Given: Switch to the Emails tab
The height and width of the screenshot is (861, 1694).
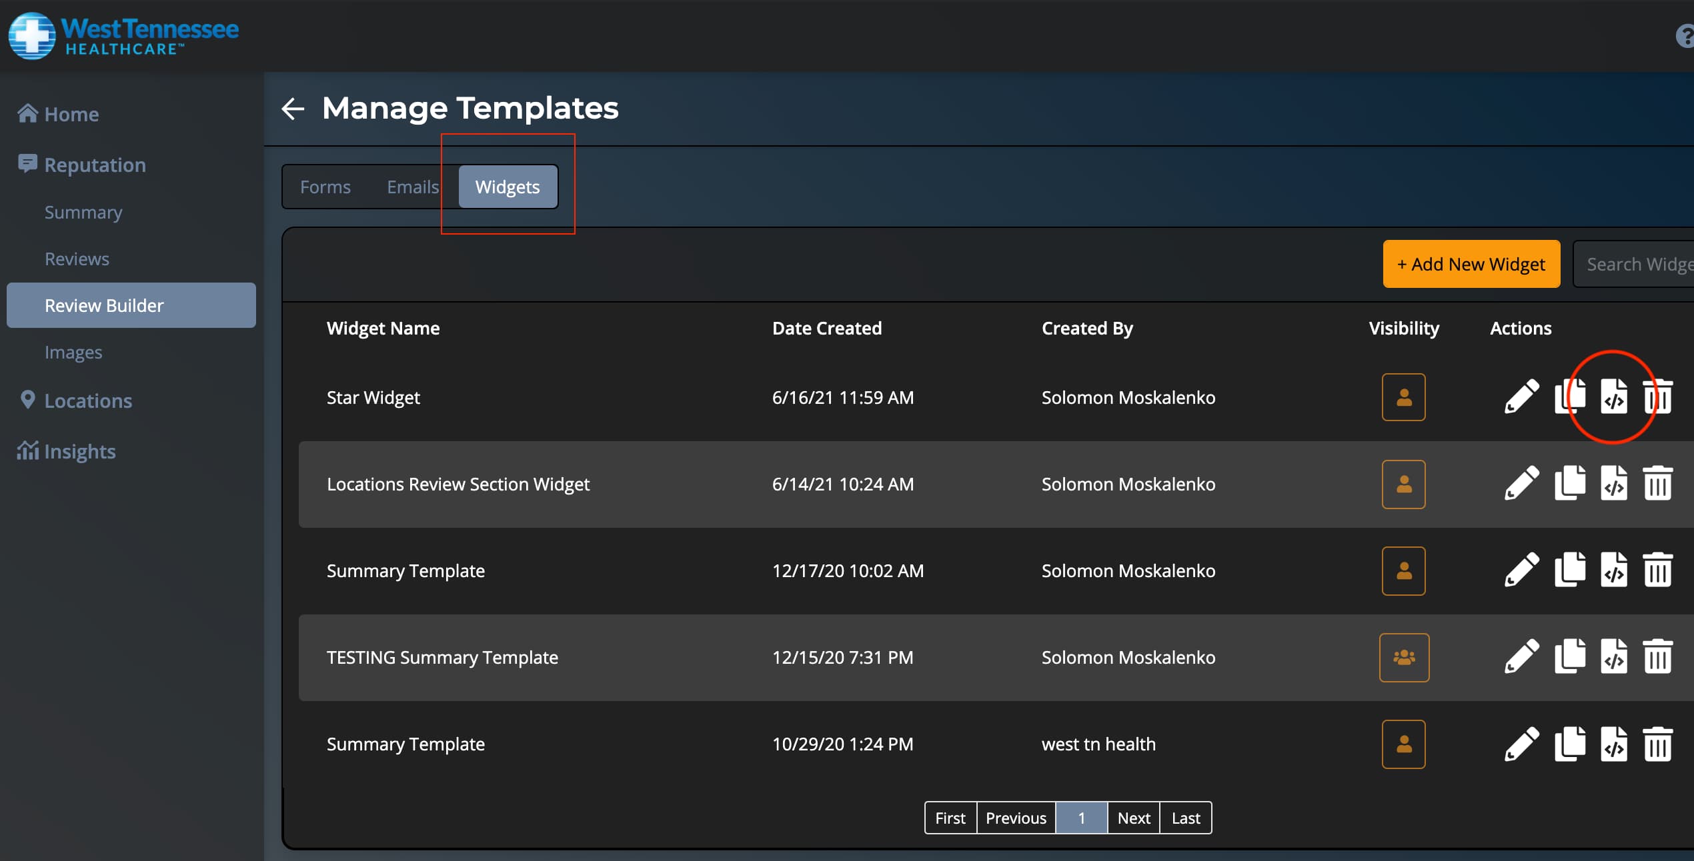Looking at the screenshot, I should click(413, 187).
